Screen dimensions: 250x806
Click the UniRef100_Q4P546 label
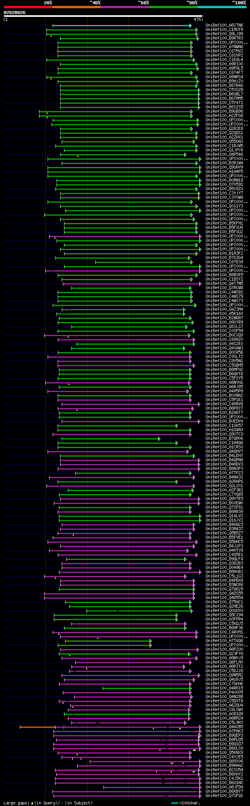(224, 155)
